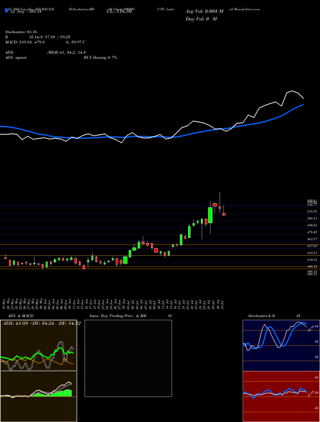Screen dimensions: 320x422
Task: Click the 519.39 price axis label
Action: pyautogui.click(x=312, y=212)
